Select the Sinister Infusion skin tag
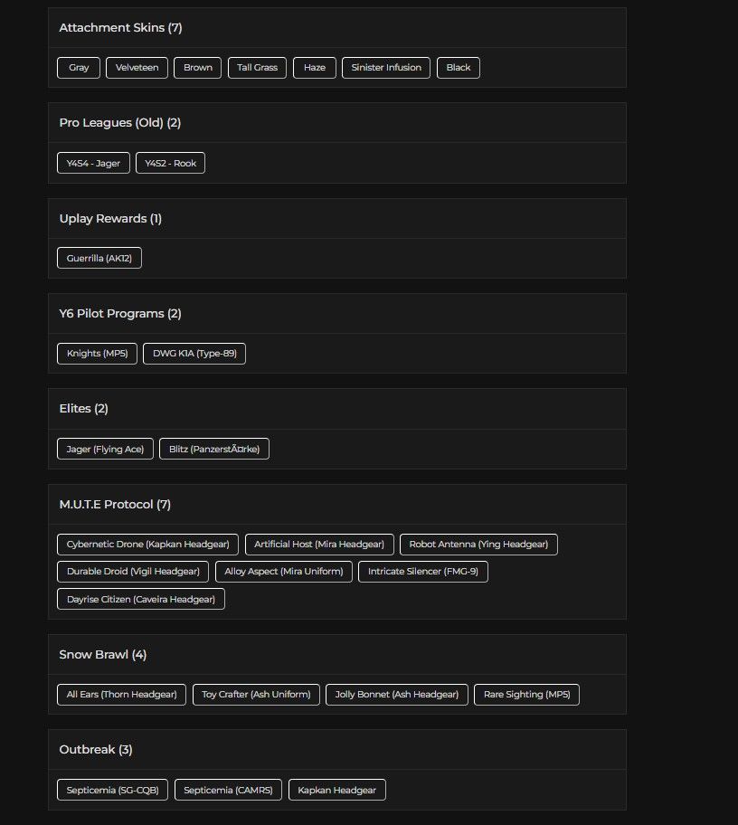Screen dimensions: 738x825 click(386, 68)
